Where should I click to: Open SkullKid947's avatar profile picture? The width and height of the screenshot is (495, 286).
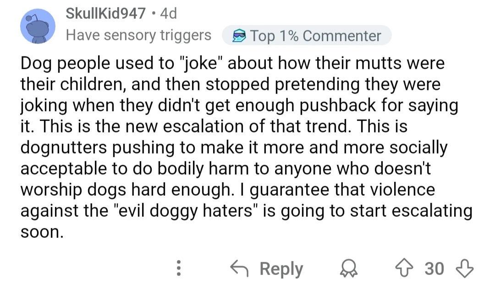[x=38, y=27]
